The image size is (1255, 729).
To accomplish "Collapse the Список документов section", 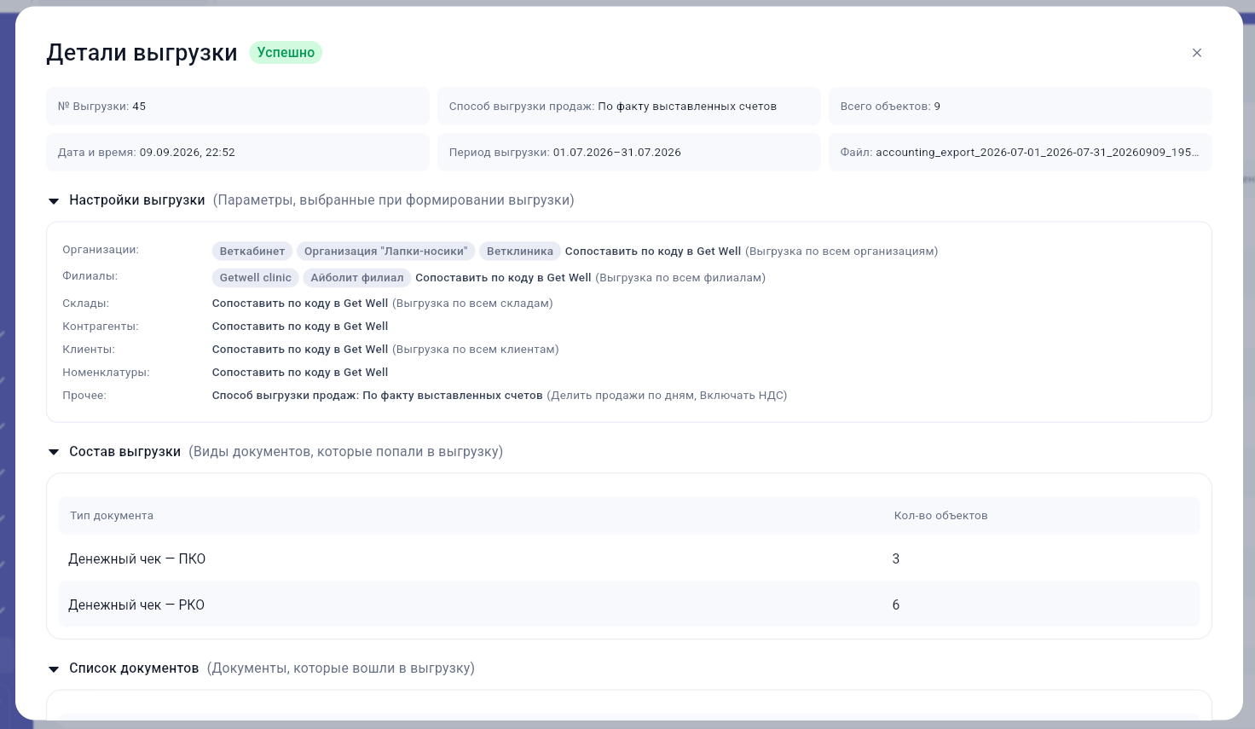I will [54, 669].
